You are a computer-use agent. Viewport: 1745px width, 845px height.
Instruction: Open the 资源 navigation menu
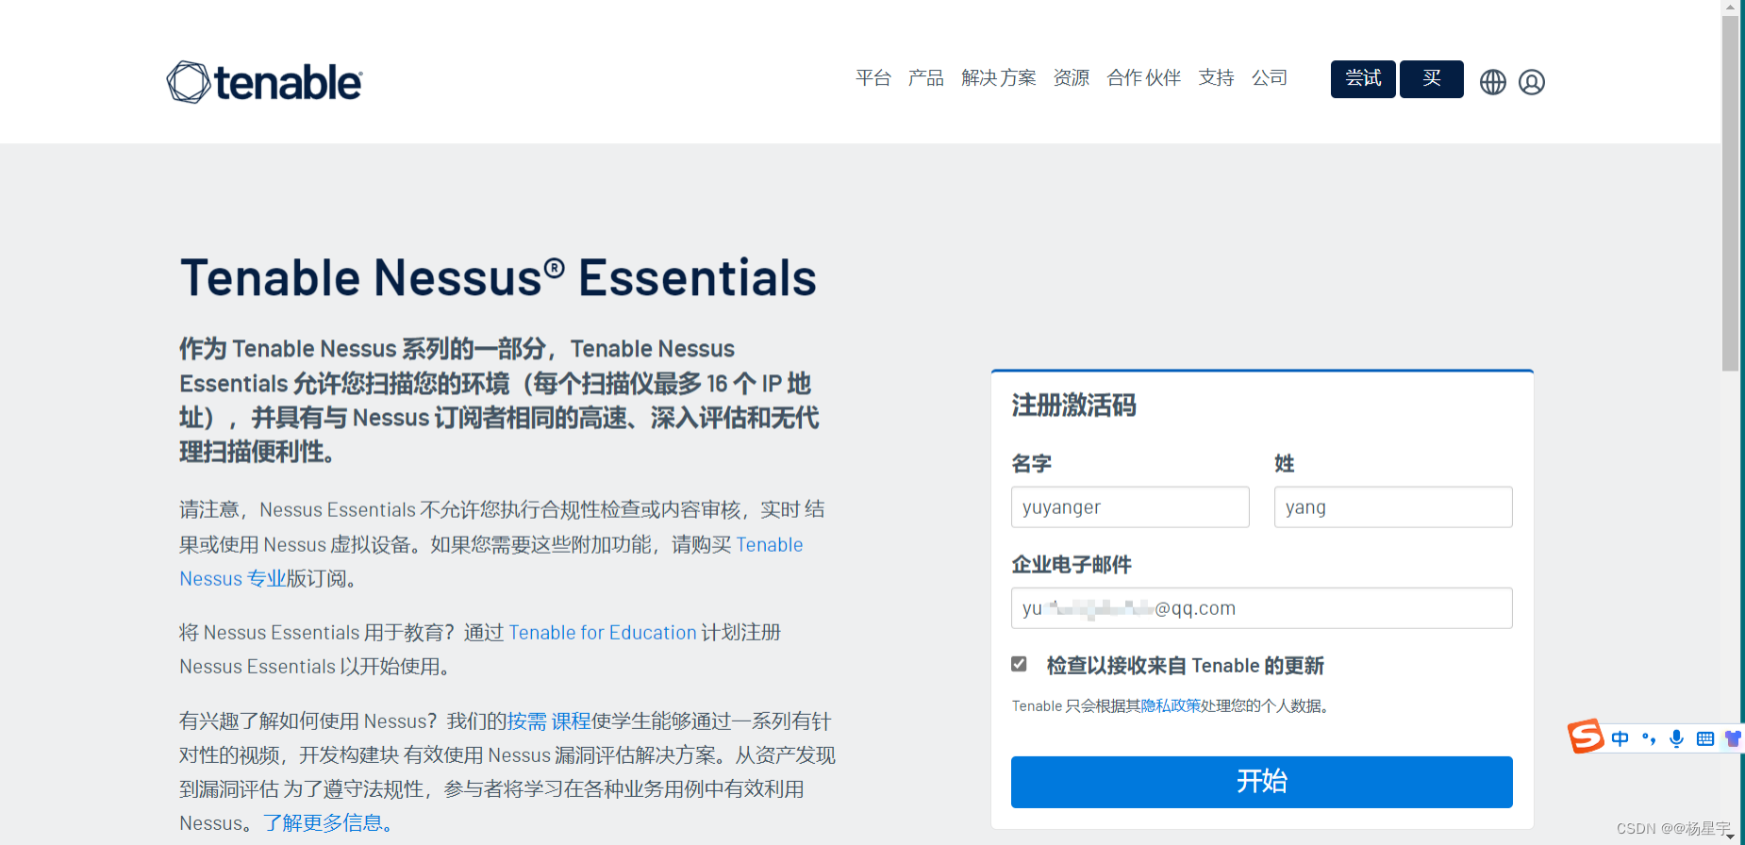pyautogui.click(x=1072, y=78)
